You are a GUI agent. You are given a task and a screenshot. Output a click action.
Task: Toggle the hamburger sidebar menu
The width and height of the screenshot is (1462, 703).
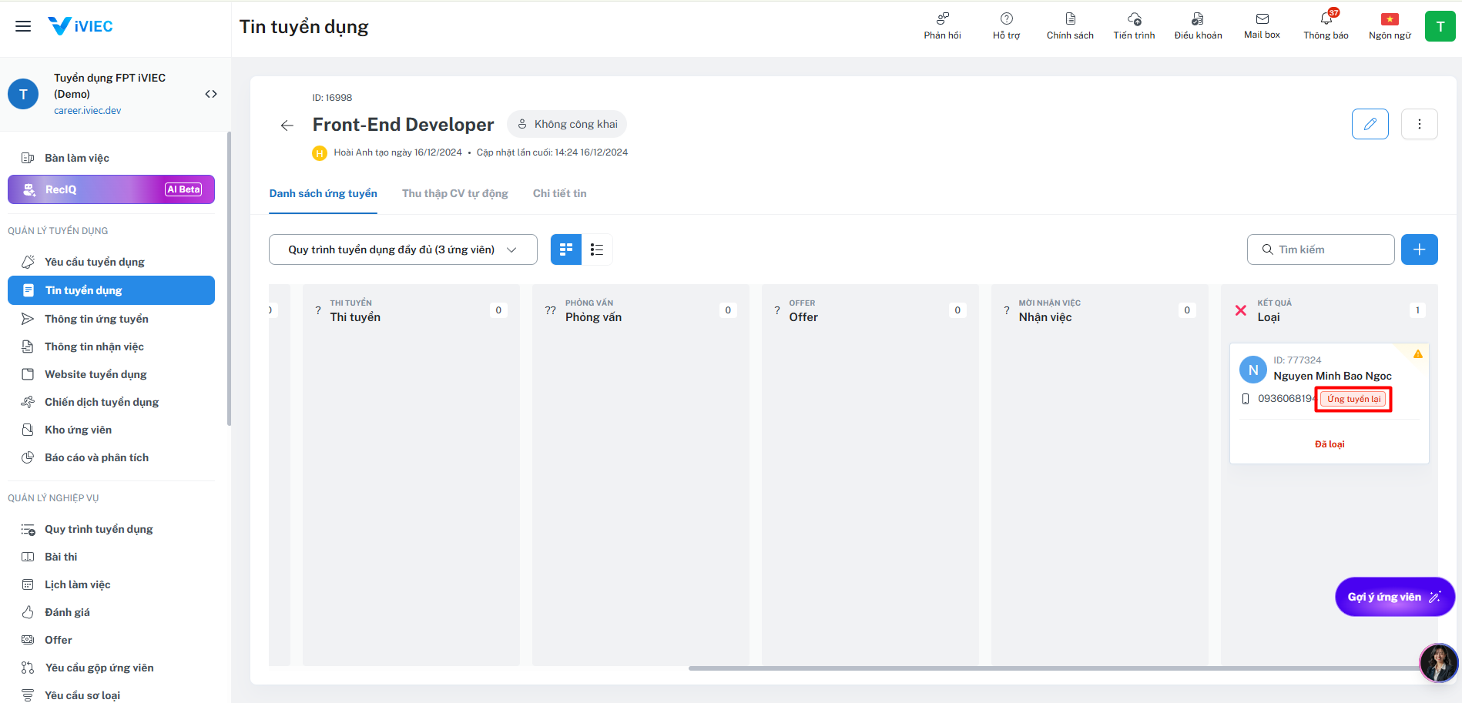(x=23, y=26)
